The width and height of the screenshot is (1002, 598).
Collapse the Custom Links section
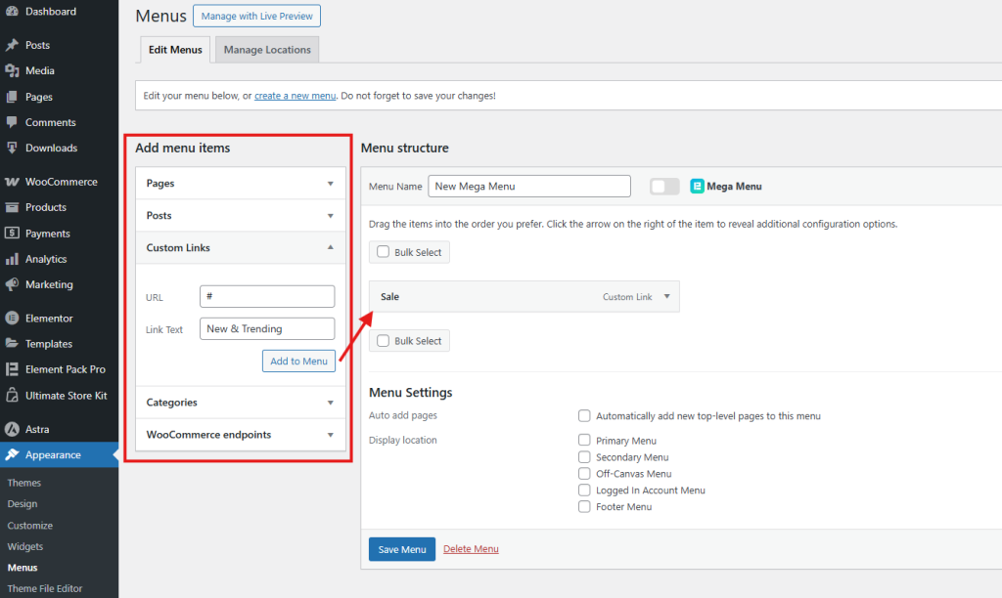(240, 247)
